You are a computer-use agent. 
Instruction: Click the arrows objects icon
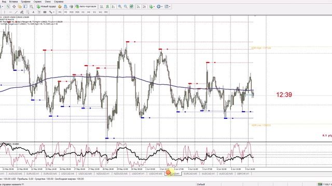(51, 12)
